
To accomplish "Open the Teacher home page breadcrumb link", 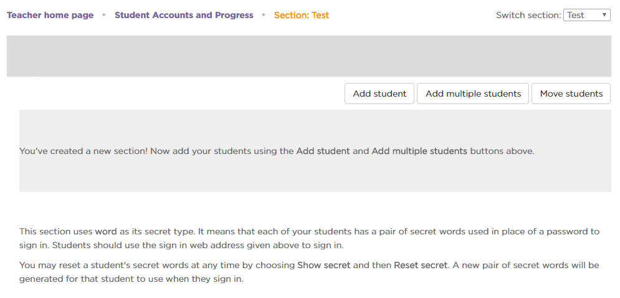I will pos(50,15).
